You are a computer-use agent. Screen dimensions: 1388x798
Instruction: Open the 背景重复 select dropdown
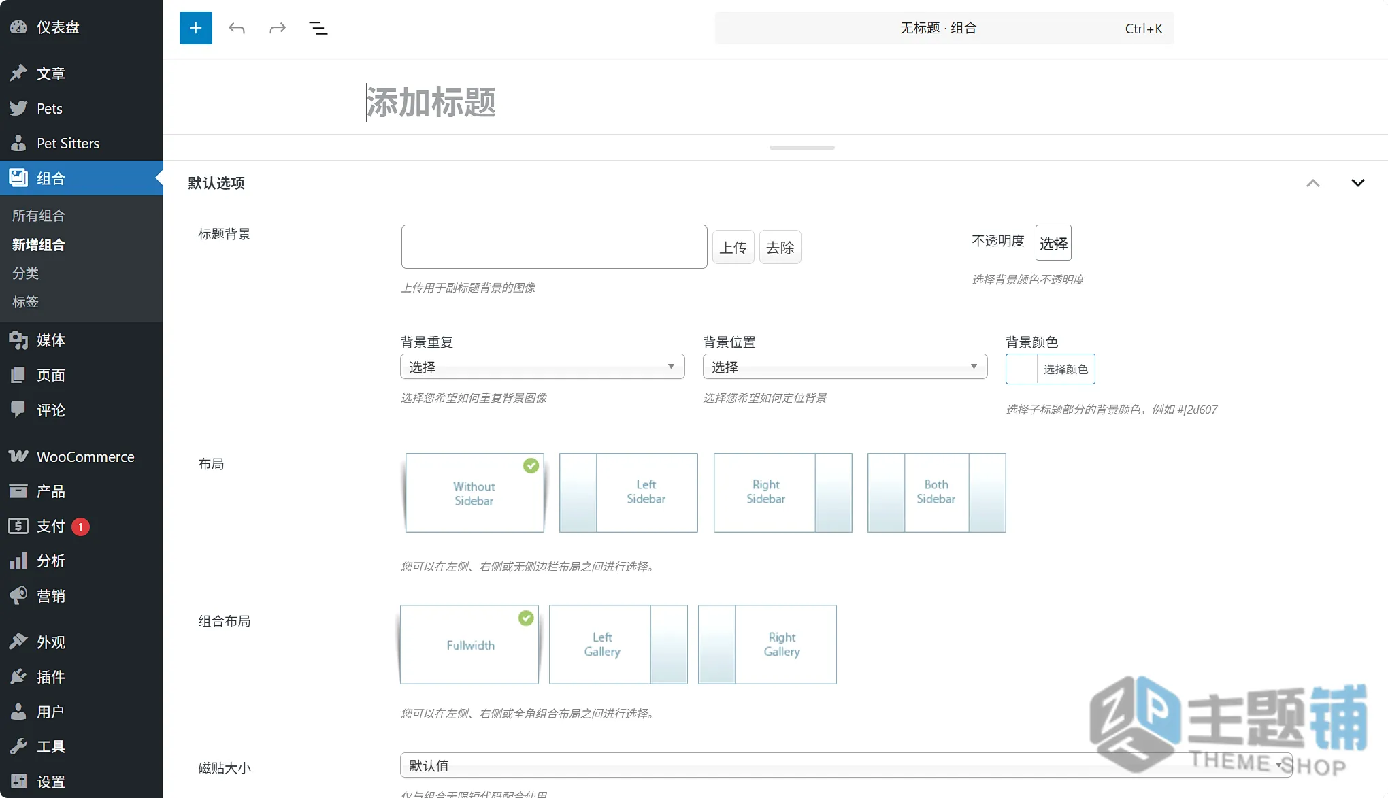(542, 367)
